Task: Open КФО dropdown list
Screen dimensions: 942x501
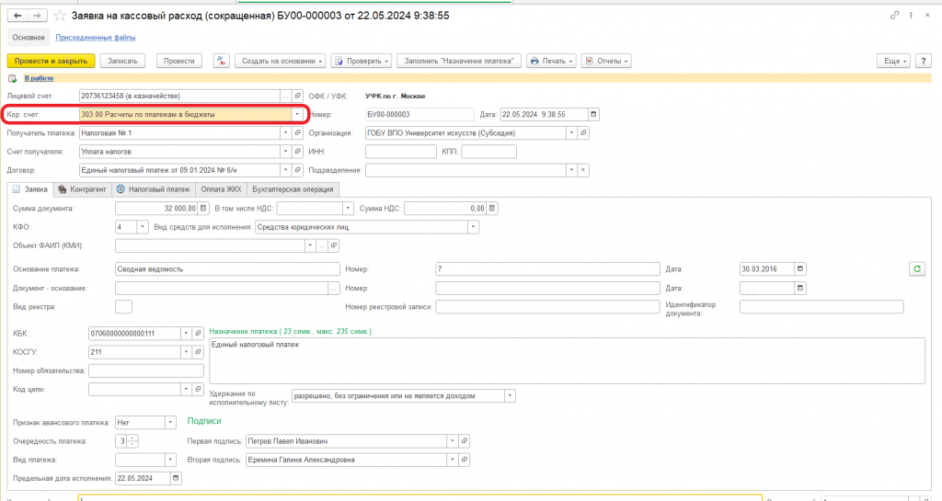Action: [143, 227]
